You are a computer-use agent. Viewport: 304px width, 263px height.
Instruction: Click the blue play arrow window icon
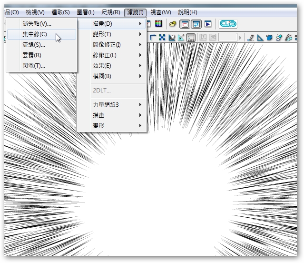(x=208, y=24)
